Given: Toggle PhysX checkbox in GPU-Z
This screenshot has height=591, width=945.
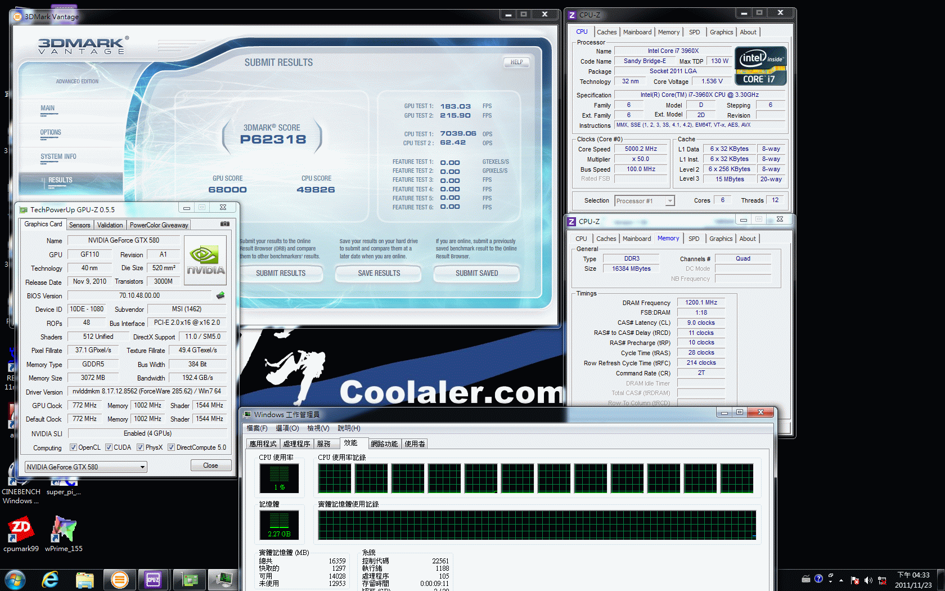Looking at the screenshot, I should tap(141, 447).
